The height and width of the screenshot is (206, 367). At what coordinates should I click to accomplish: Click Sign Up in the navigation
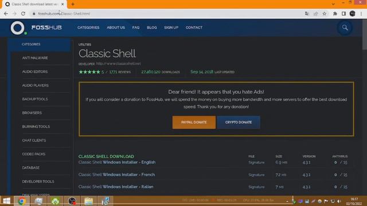pyautogui.click(x=171, y=27)
